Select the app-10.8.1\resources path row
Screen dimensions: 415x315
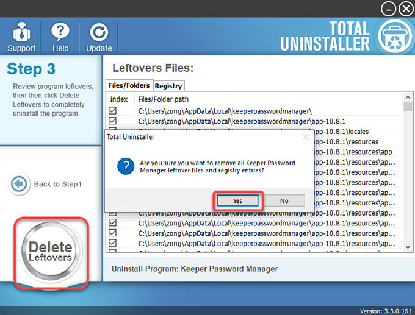click(x=346, y=142)
